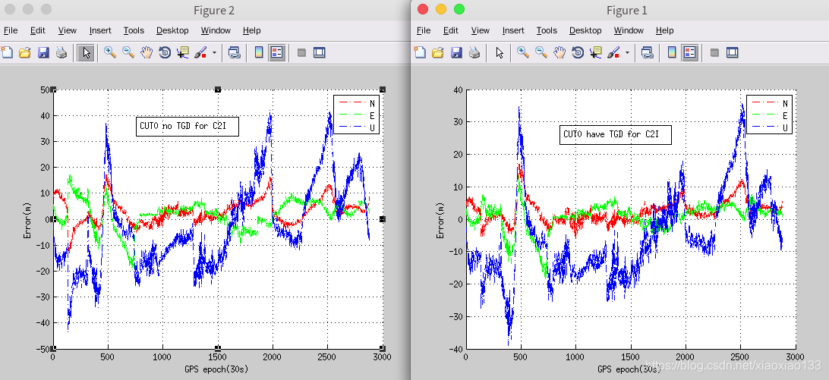Select 'CUT0 no TGD for C2I' text box

(x=188, y=127)
